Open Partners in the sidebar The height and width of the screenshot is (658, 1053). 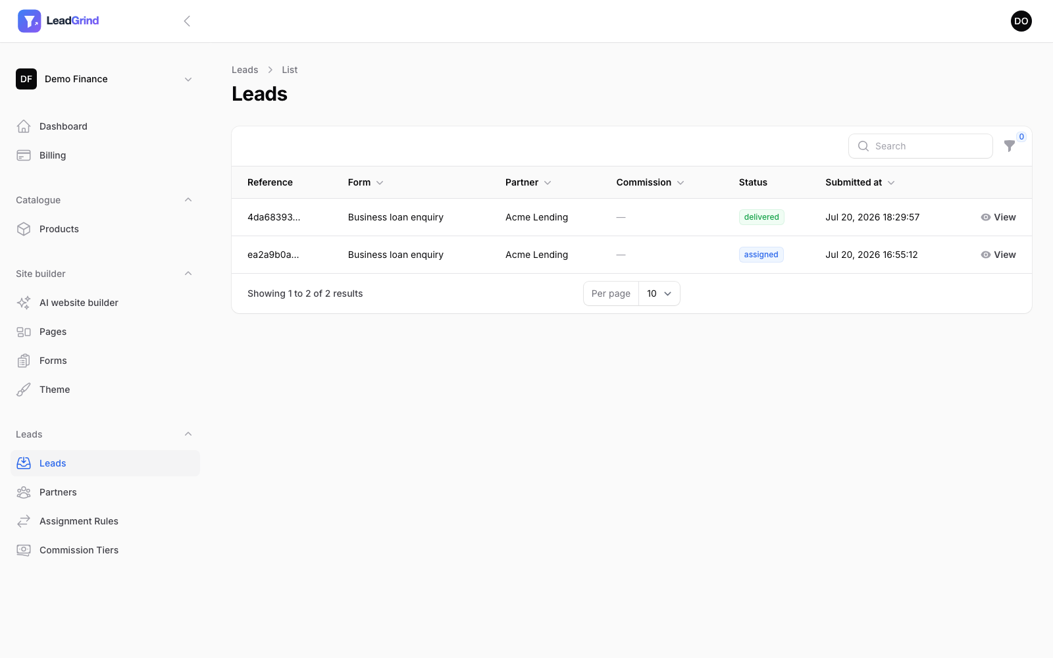tap(105, 492)
